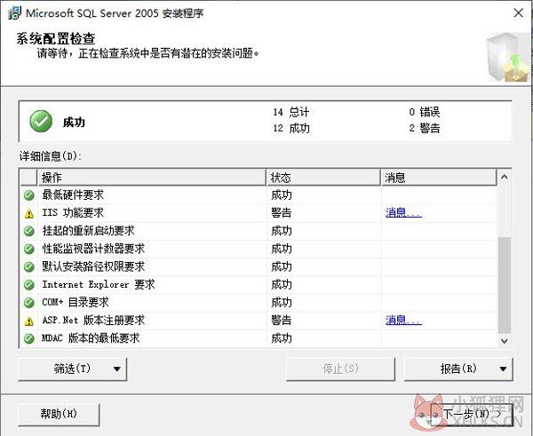The height and width of the screenshot is (436, 533).
Task: Select the 挂起的重新启动要求 row text
Action: click(88, 231)
